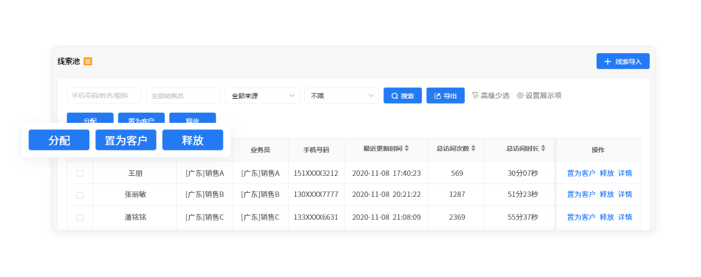Click the visit count 2369

click(457, 217)
